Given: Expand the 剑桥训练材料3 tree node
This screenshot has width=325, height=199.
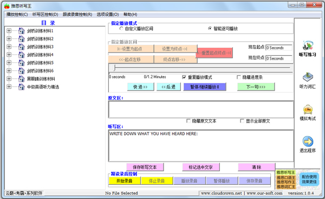Looking at the screenshot, I should [x=9, y=47].
